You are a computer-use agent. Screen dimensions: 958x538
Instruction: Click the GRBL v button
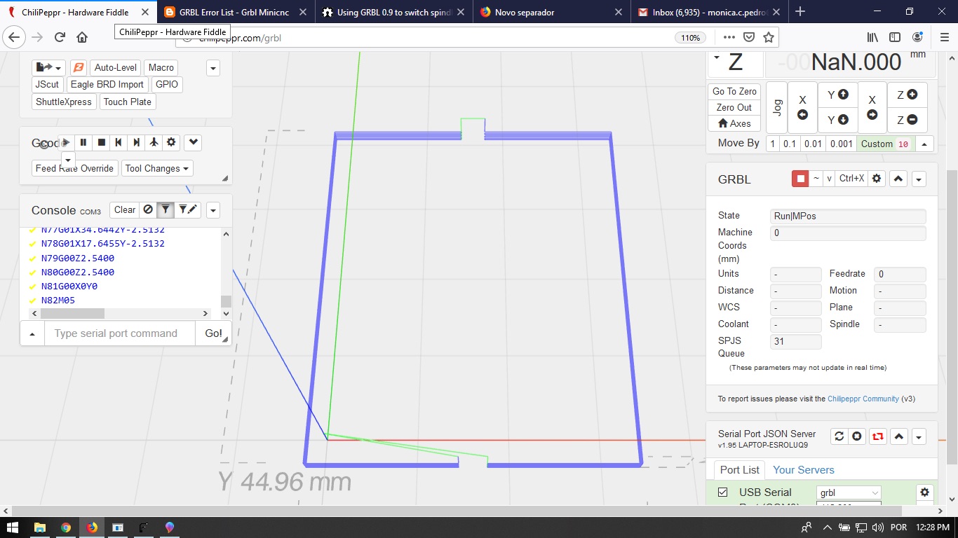[829, 179]
